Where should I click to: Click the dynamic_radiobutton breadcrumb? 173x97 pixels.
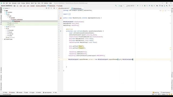pyautogui.click(x=41, y=6)
